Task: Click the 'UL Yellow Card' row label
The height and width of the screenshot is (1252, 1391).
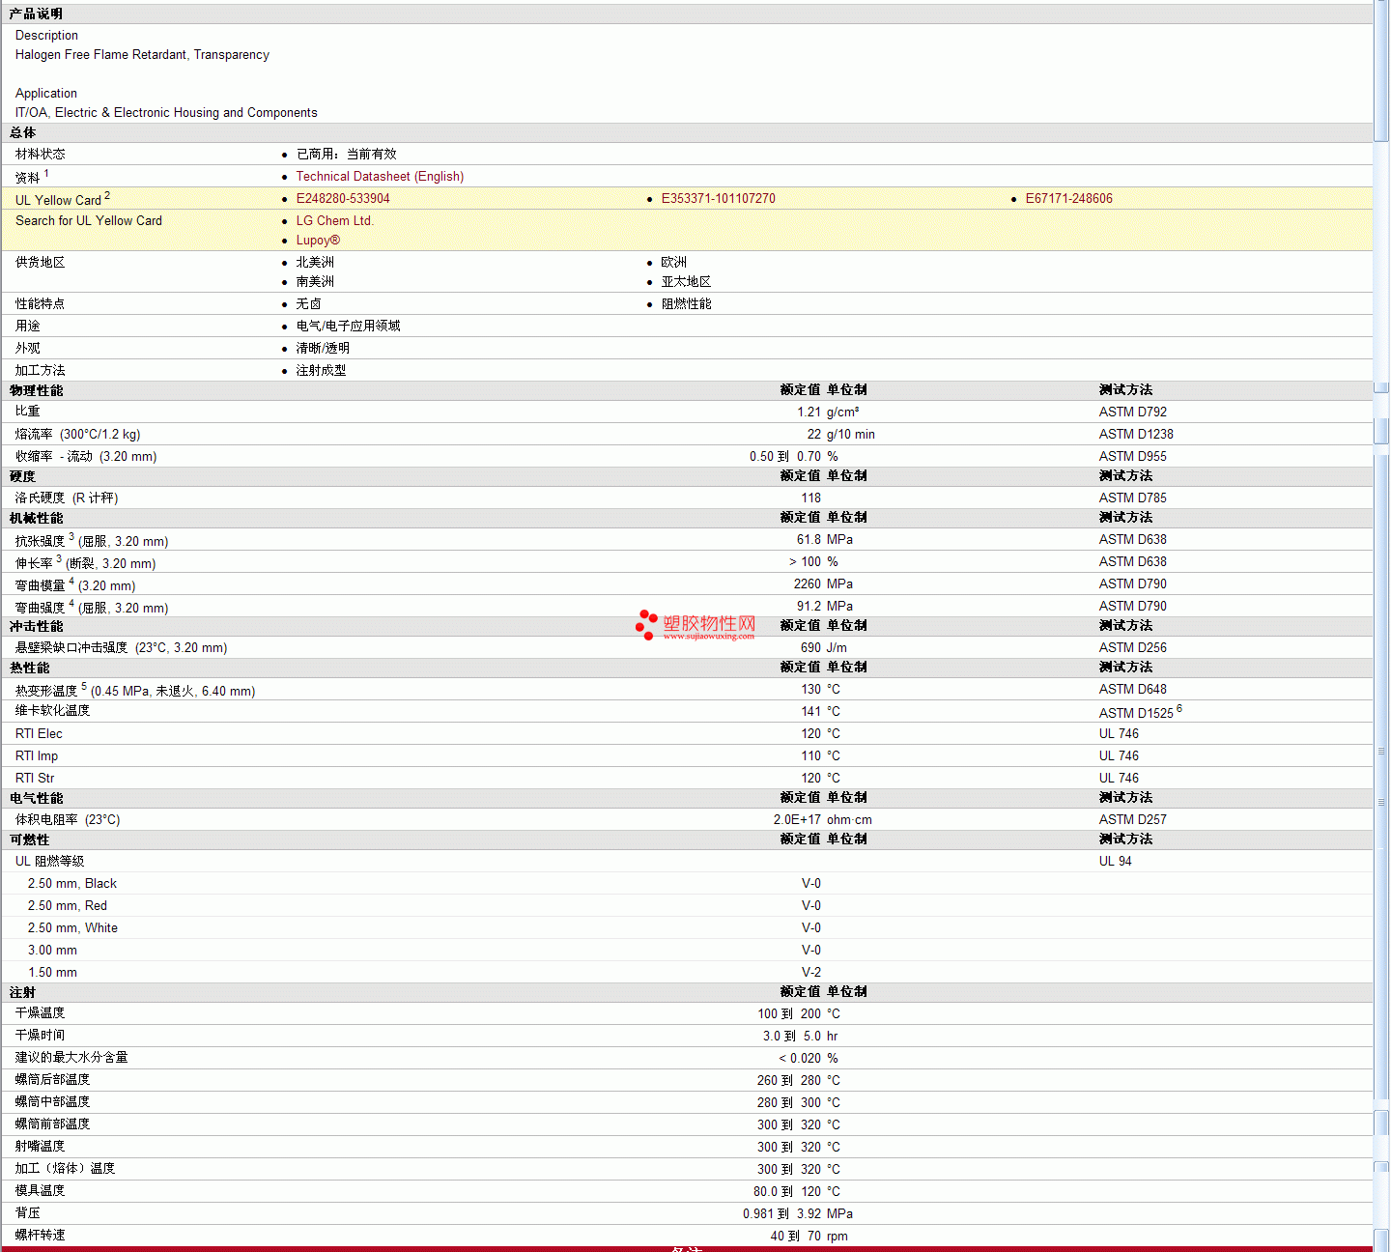Action: [58, 200]
